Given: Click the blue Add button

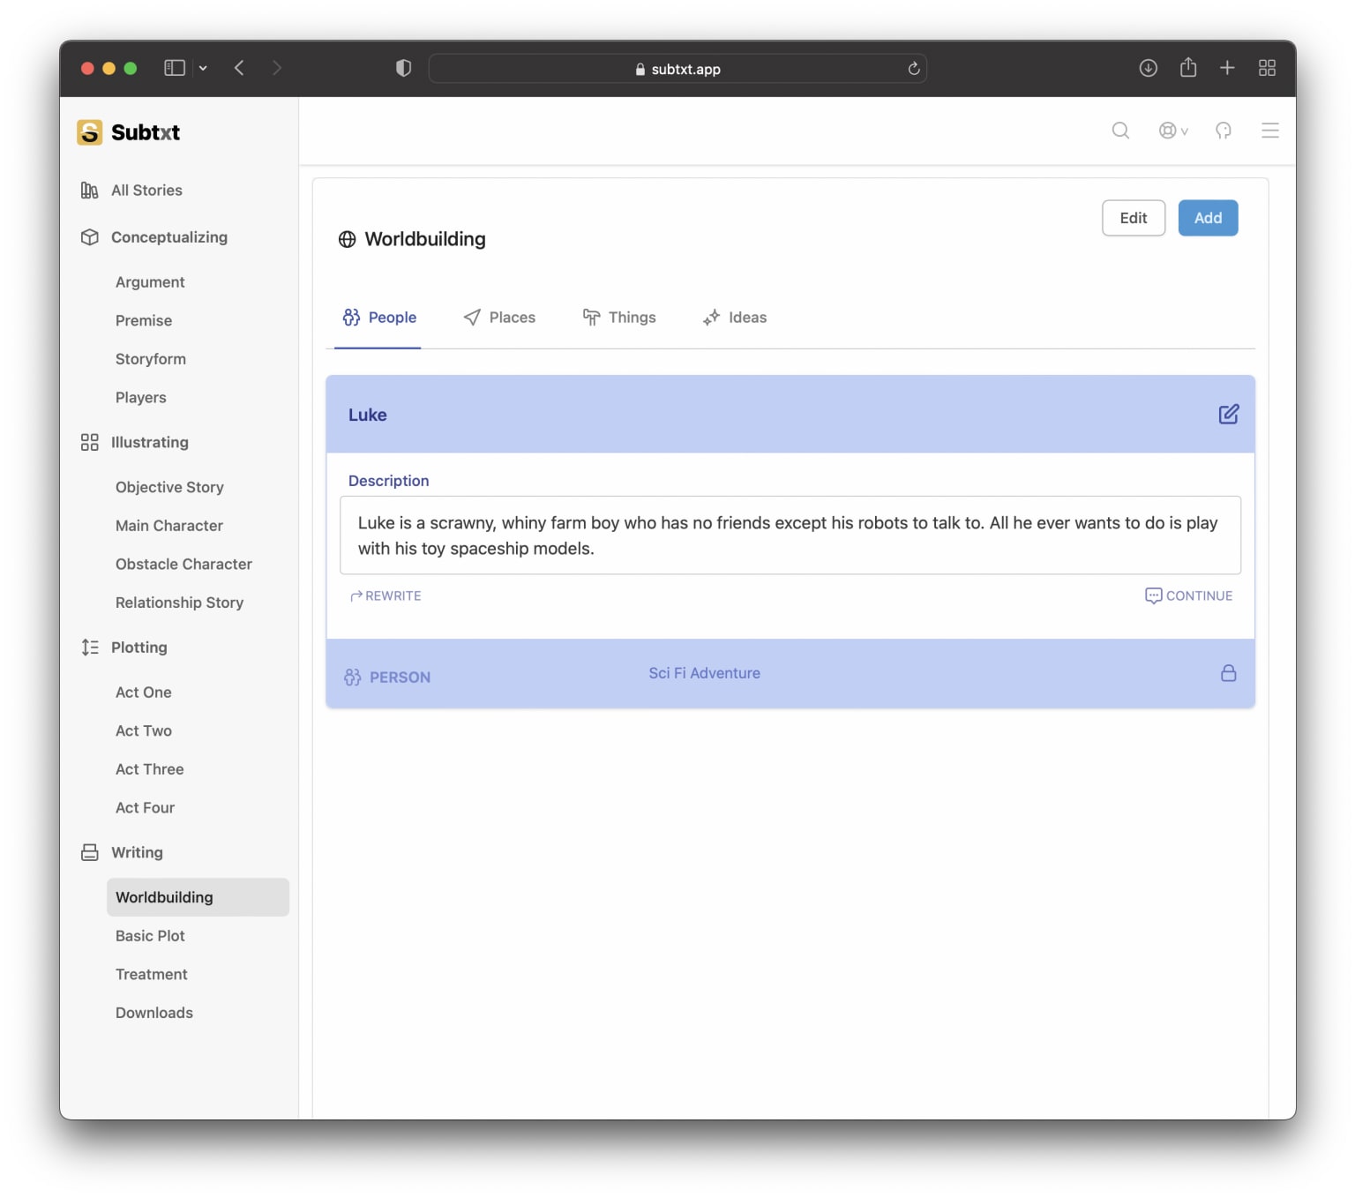Looking at the screenshot, I should pos(1208,218).
